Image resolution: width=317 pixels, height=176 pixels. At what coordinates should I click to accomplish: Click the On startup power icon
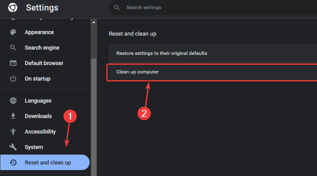13,78
